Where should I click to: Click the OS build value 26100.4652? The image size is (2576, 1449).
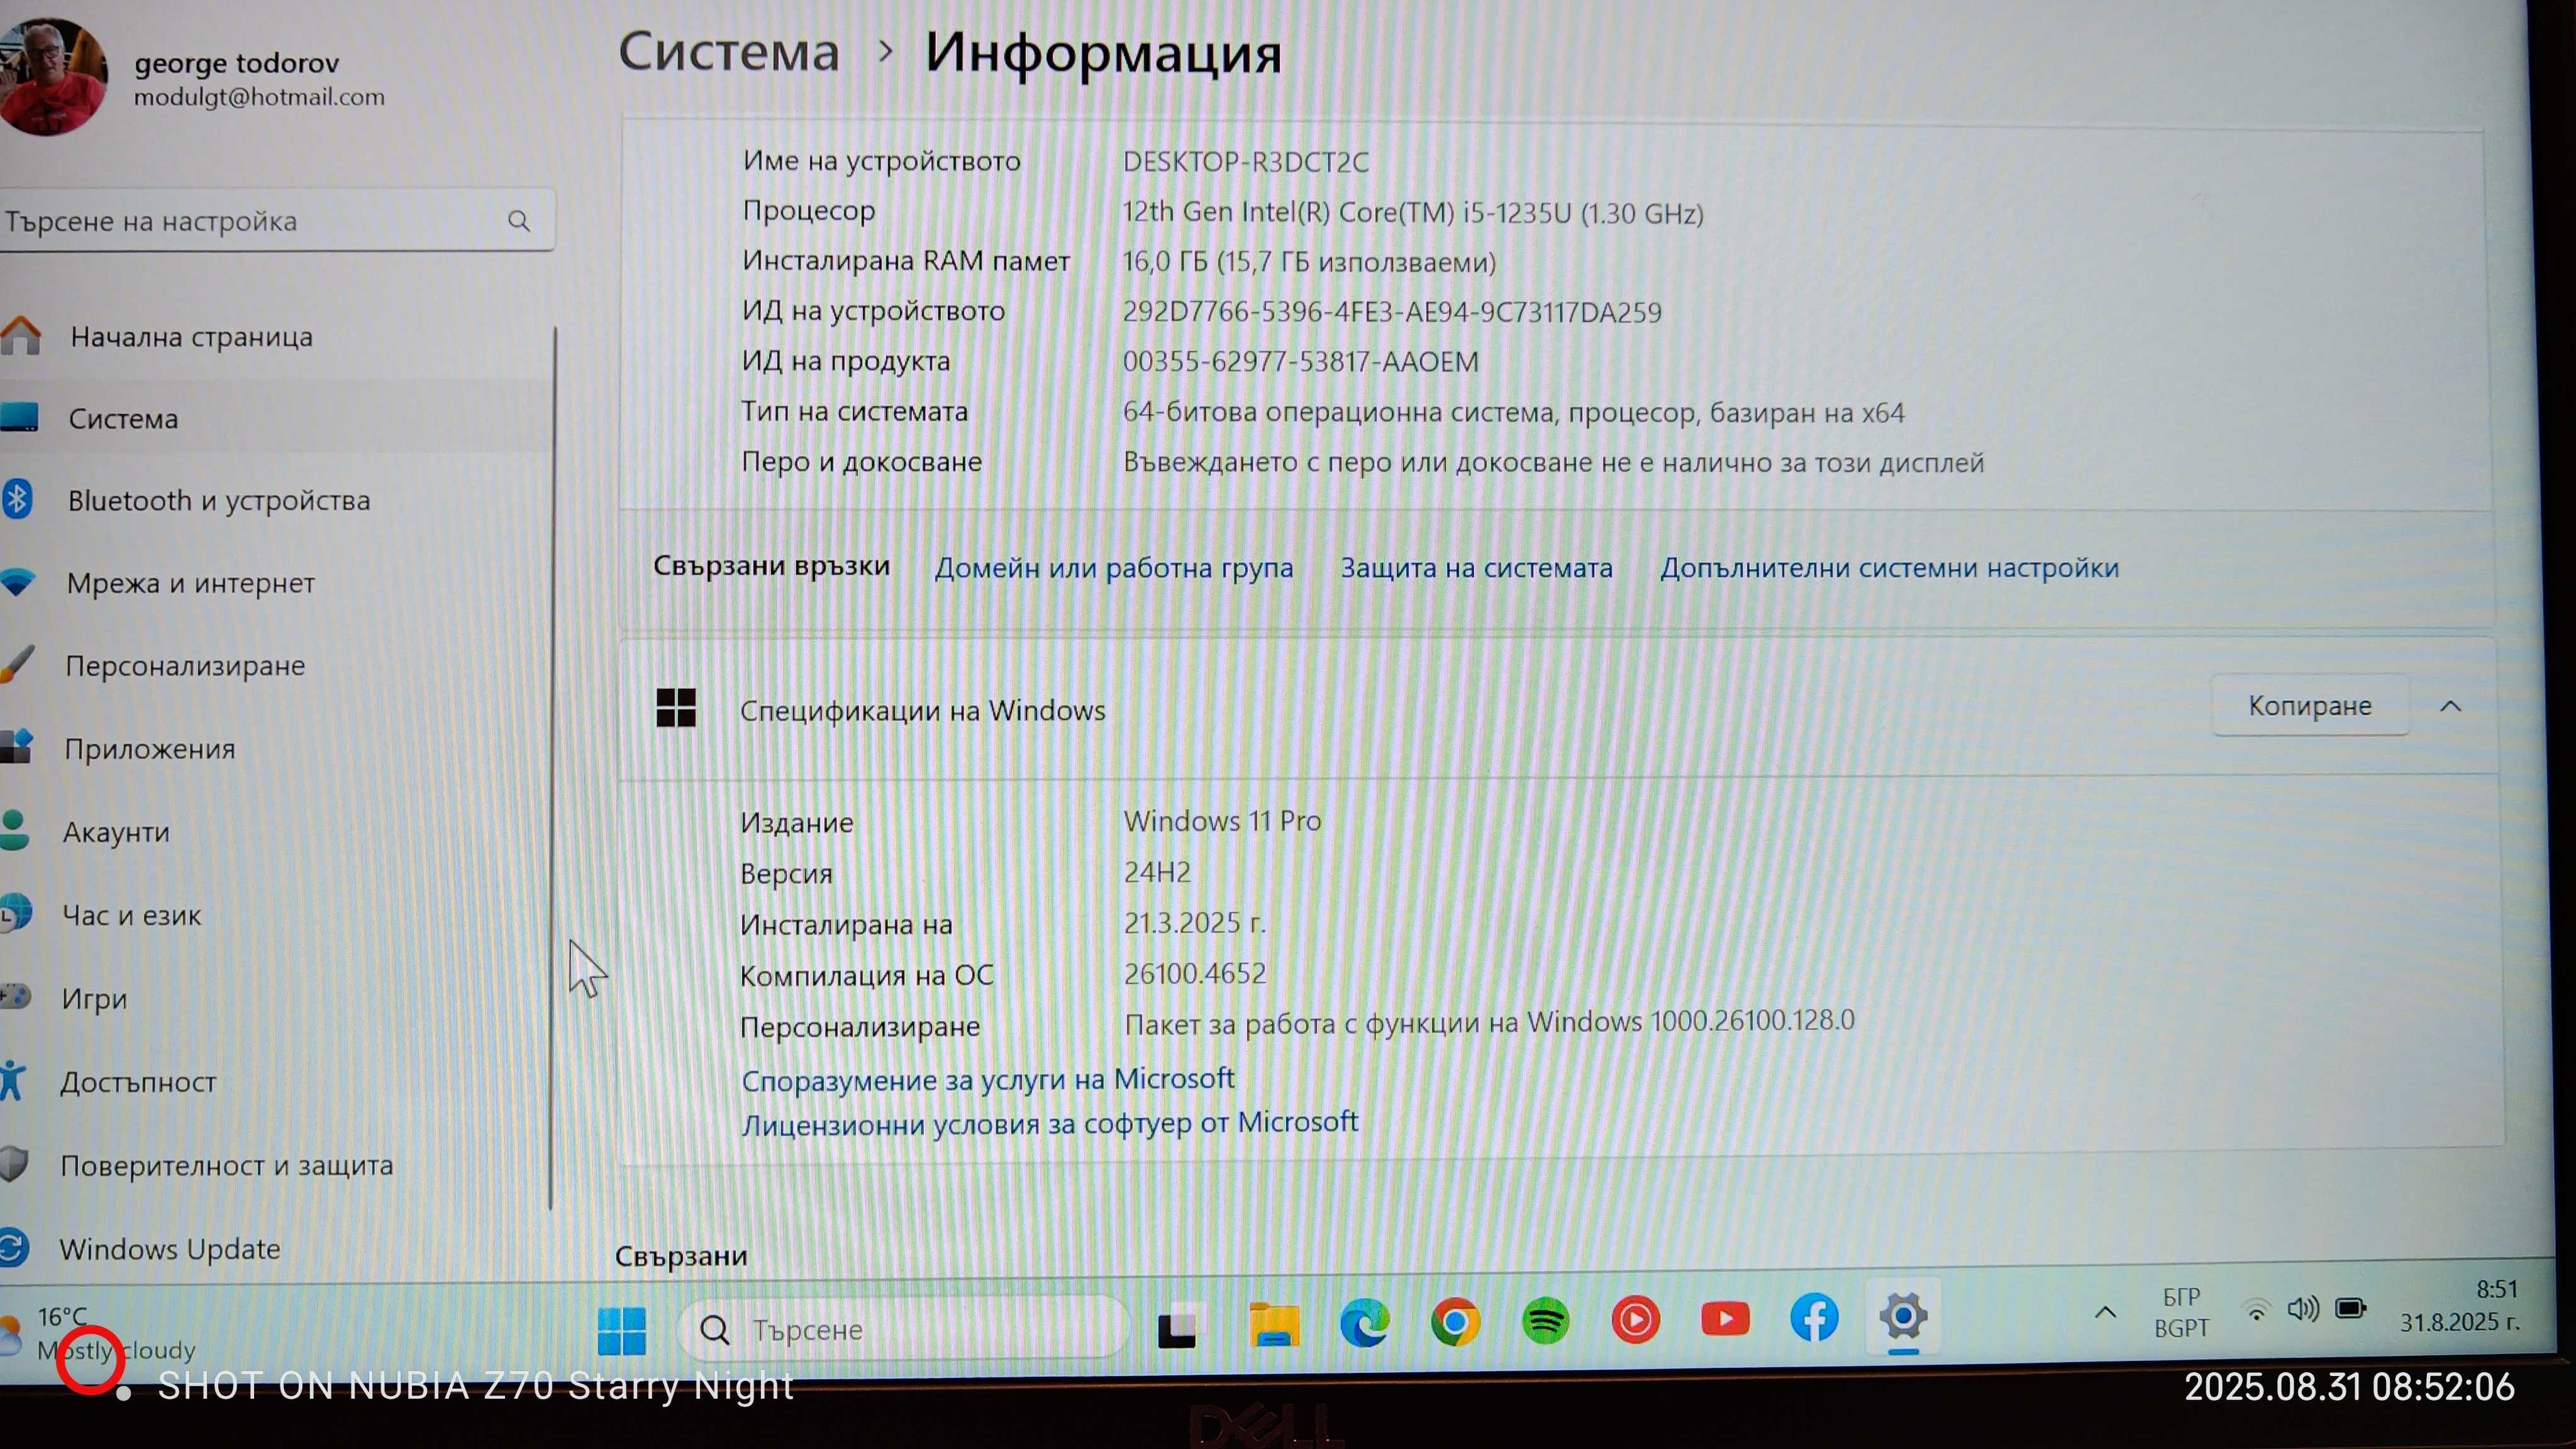coord(1195,973)
